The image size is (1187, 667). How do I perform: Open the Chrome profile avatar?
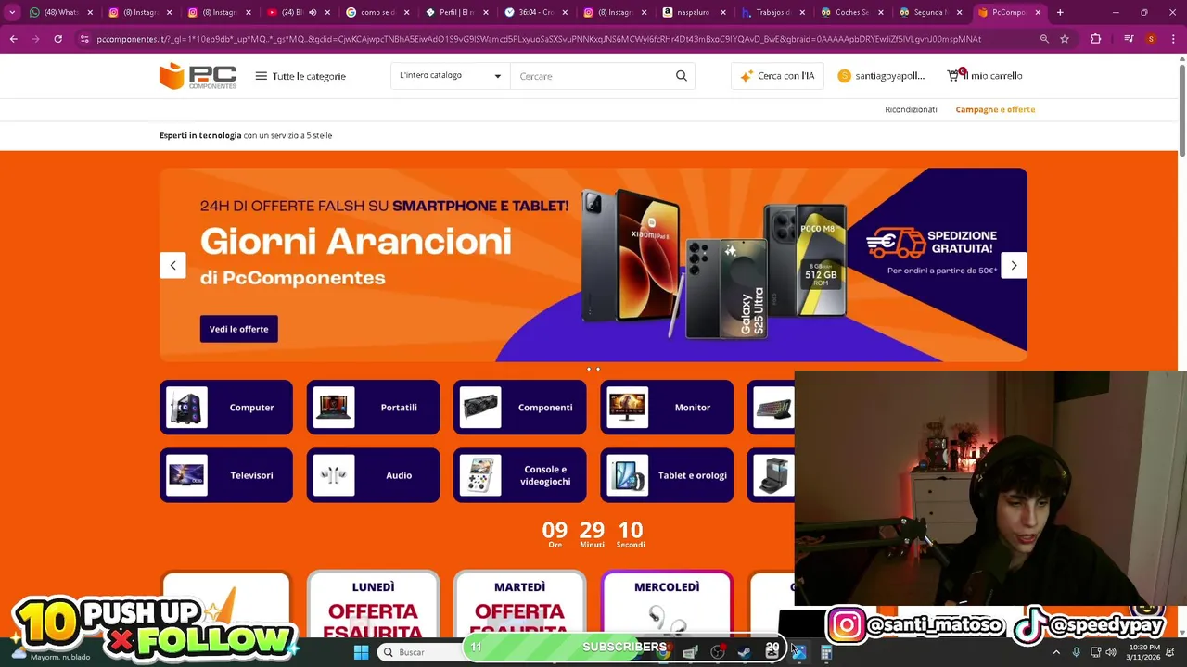pos(1151,39)
